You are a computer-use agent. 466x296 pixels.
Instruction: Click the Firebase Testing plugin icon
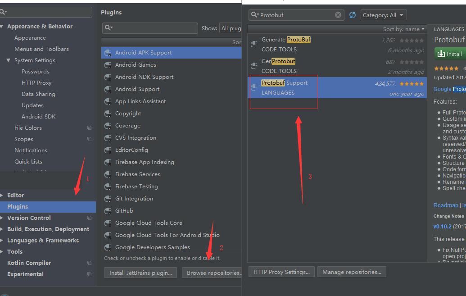point(108,187)
